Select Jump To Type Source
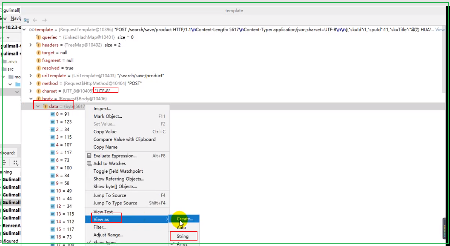 pyautogui.click(x=127, y=203)
